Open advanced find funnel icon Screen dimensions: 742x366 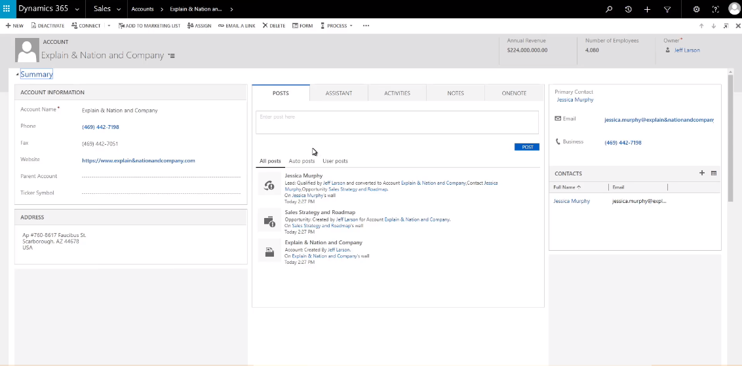pos(667,9)
